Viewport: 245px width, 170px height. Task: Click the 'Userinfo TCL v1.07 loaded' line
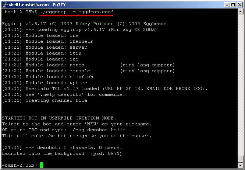coord(104,89)
